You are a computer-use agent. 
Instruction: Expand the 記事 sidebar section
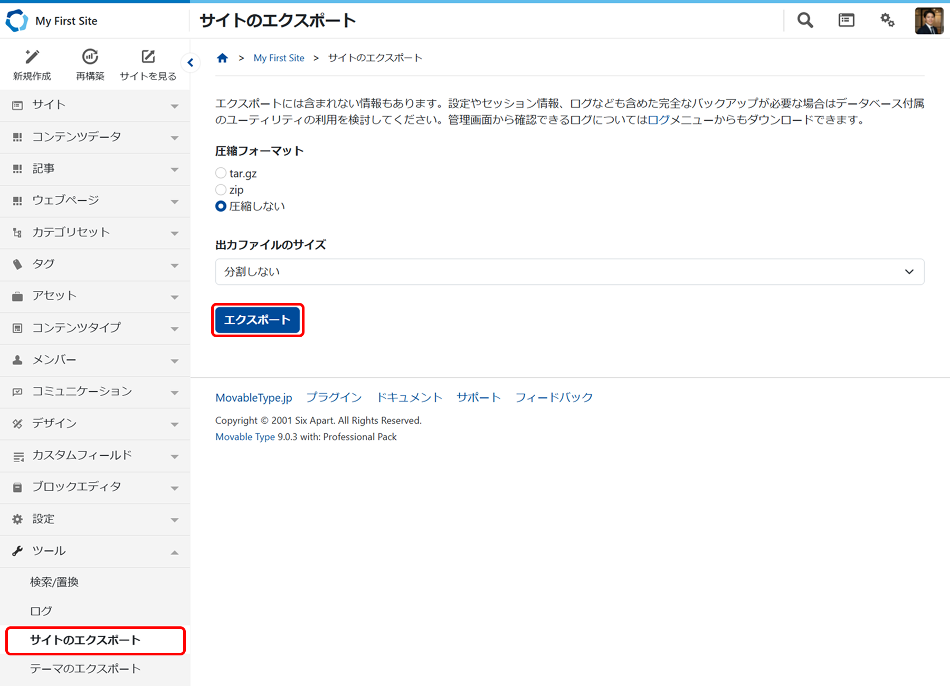pos(95,169)
